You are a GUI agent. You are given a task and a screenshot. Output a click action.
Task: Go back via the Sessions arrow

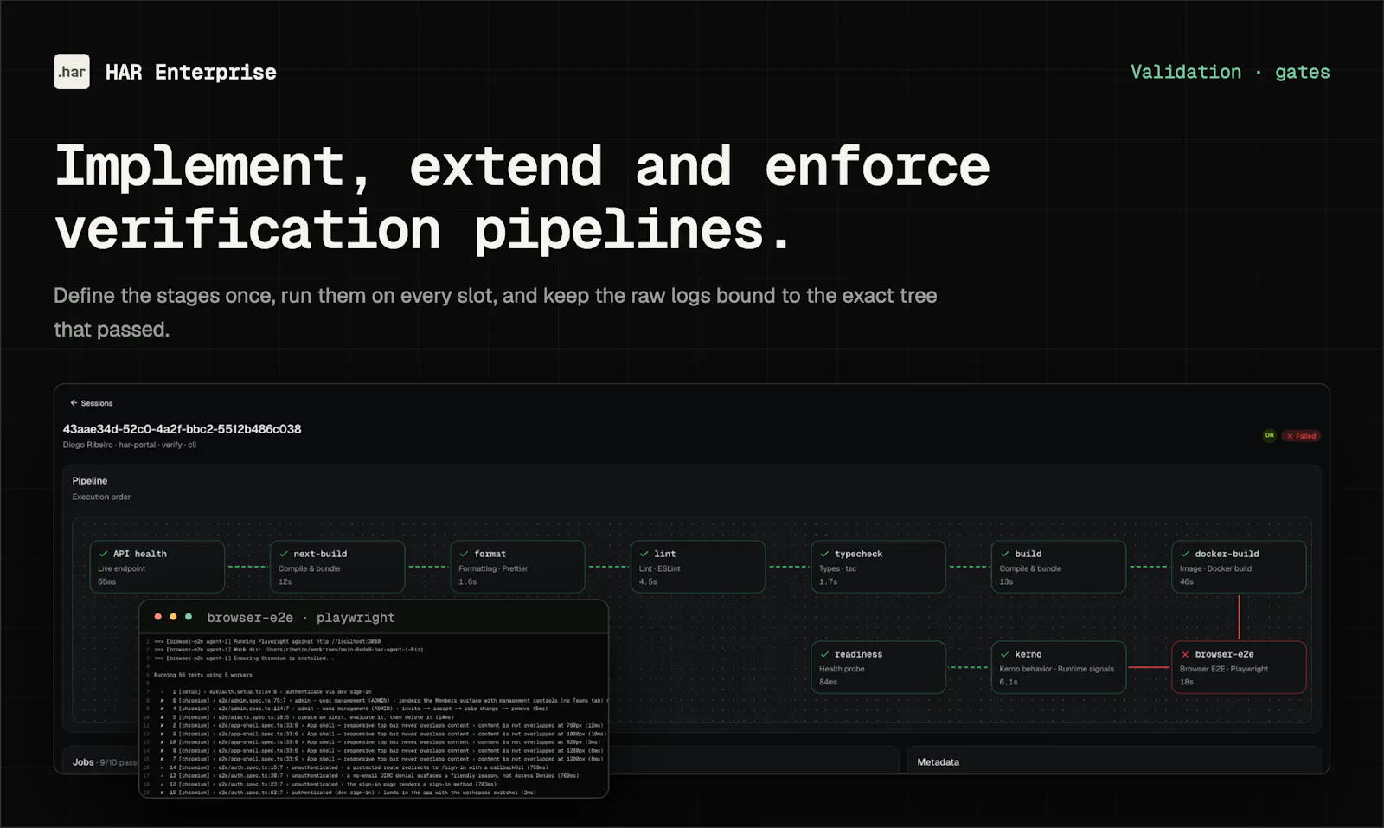pos(74,403)
